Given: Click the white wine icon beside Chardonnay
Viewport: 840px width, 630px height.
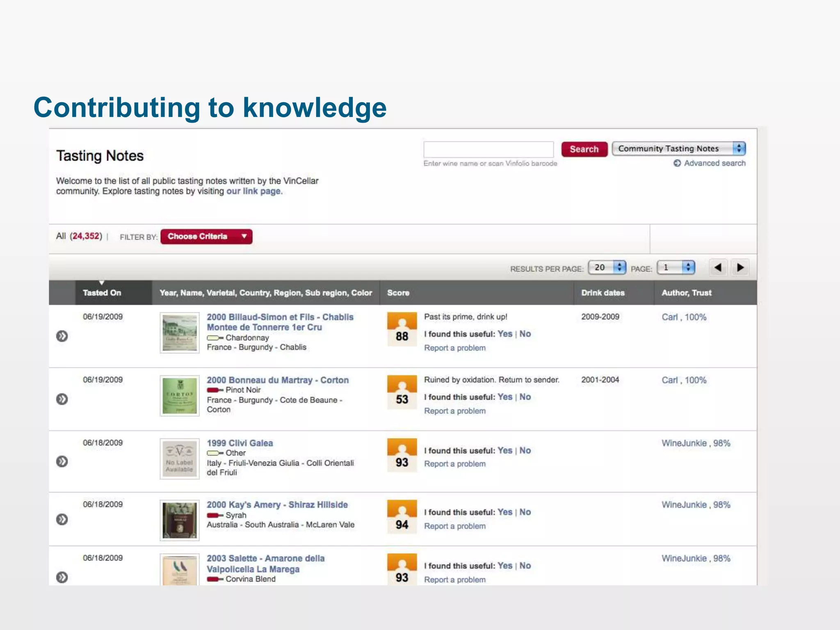Looking at the screenshot, I should [215, 338].
